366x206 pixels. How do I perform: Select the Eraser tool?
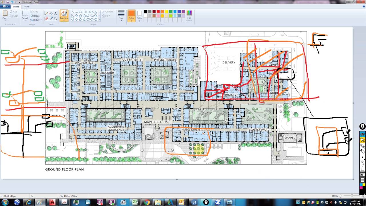point(46,18)
